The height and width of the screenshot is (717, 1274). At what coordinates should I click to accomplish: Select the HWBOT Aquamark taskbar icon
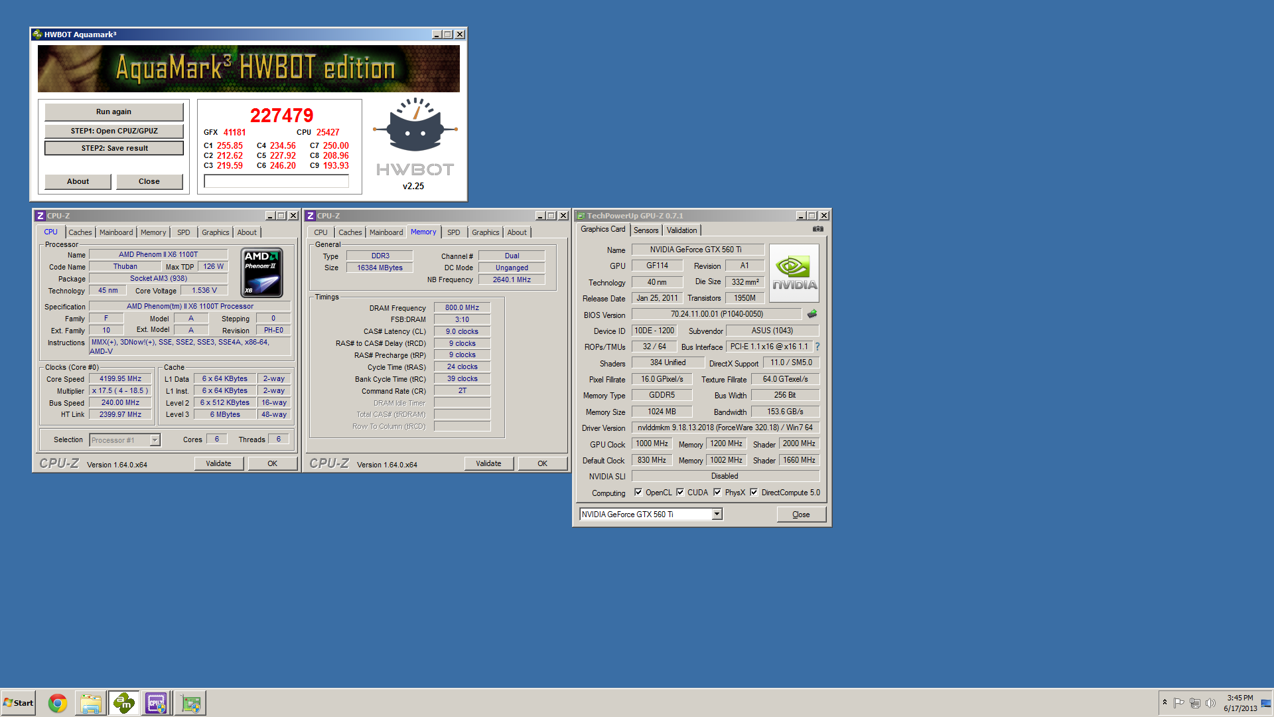pyautogui.click(x=124, y=703)
